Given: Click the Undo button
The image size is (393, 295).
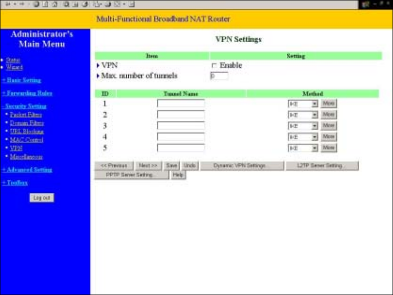Looking at the screenshot, I should 190,166.
